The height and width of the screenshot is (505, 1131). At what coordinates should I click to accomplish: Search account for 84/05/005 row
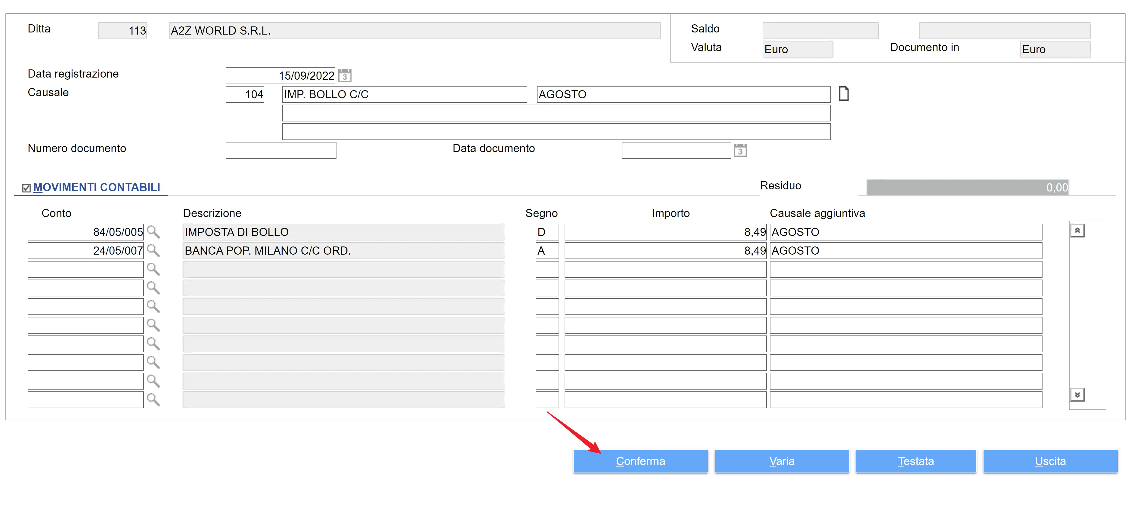[x=153, y=231]
